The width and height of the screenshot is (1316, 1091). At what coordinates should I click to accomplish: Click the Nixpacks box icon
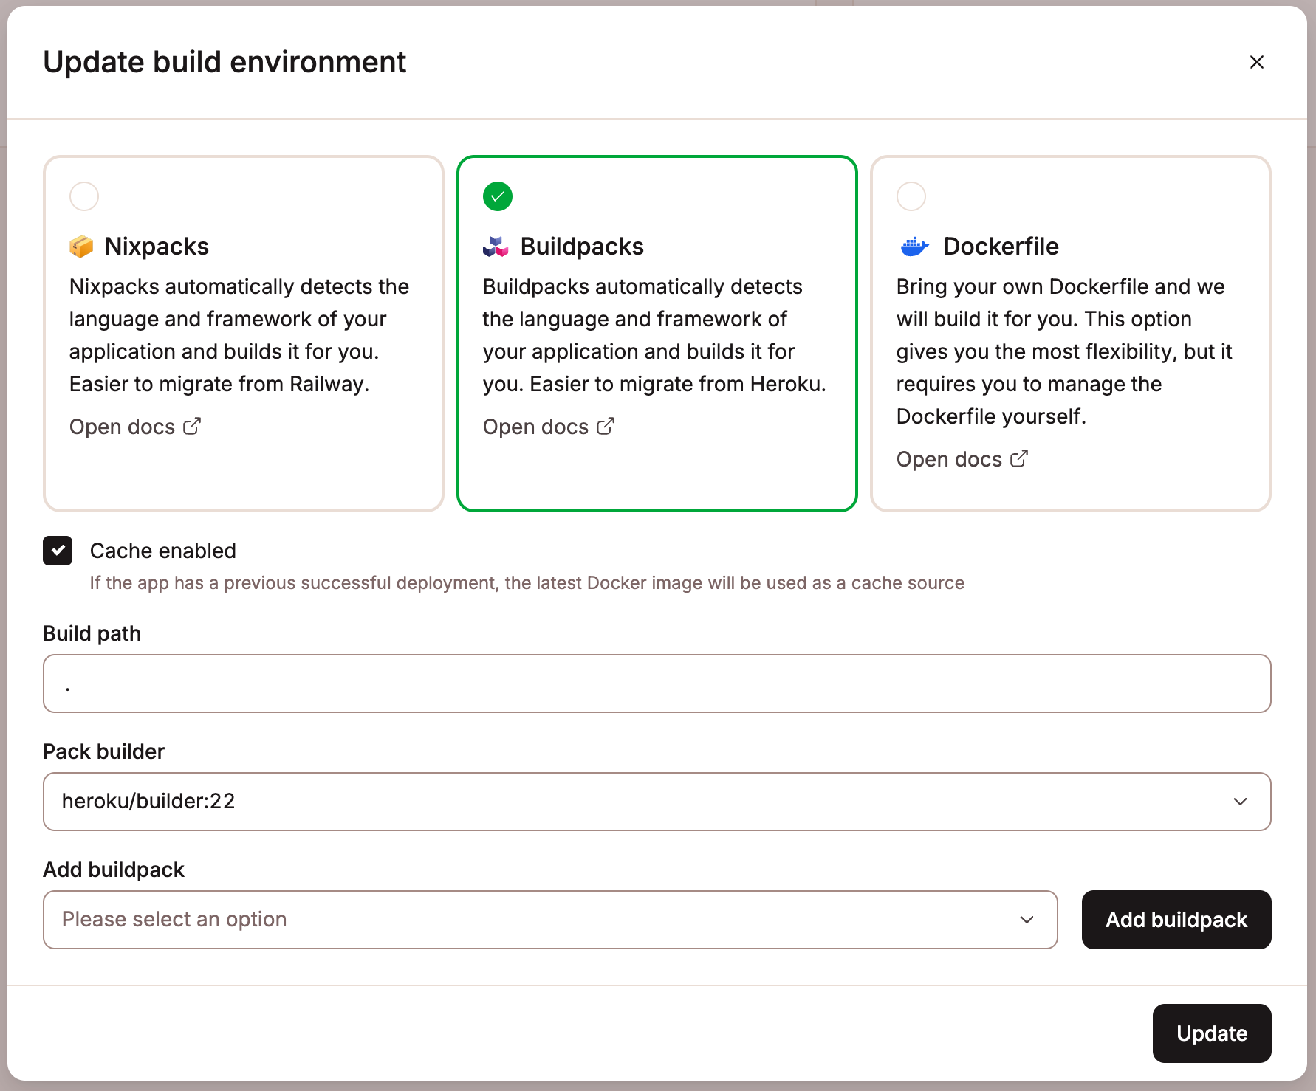pyautogui.click(x=81, y=247)
